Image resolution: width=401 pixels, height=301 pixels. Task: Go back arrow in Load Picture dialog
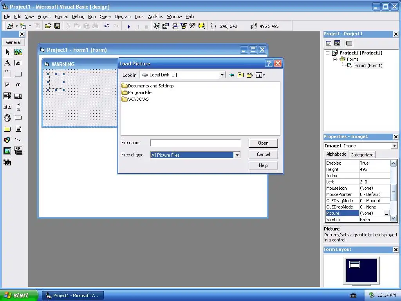(x=232, y=75)
